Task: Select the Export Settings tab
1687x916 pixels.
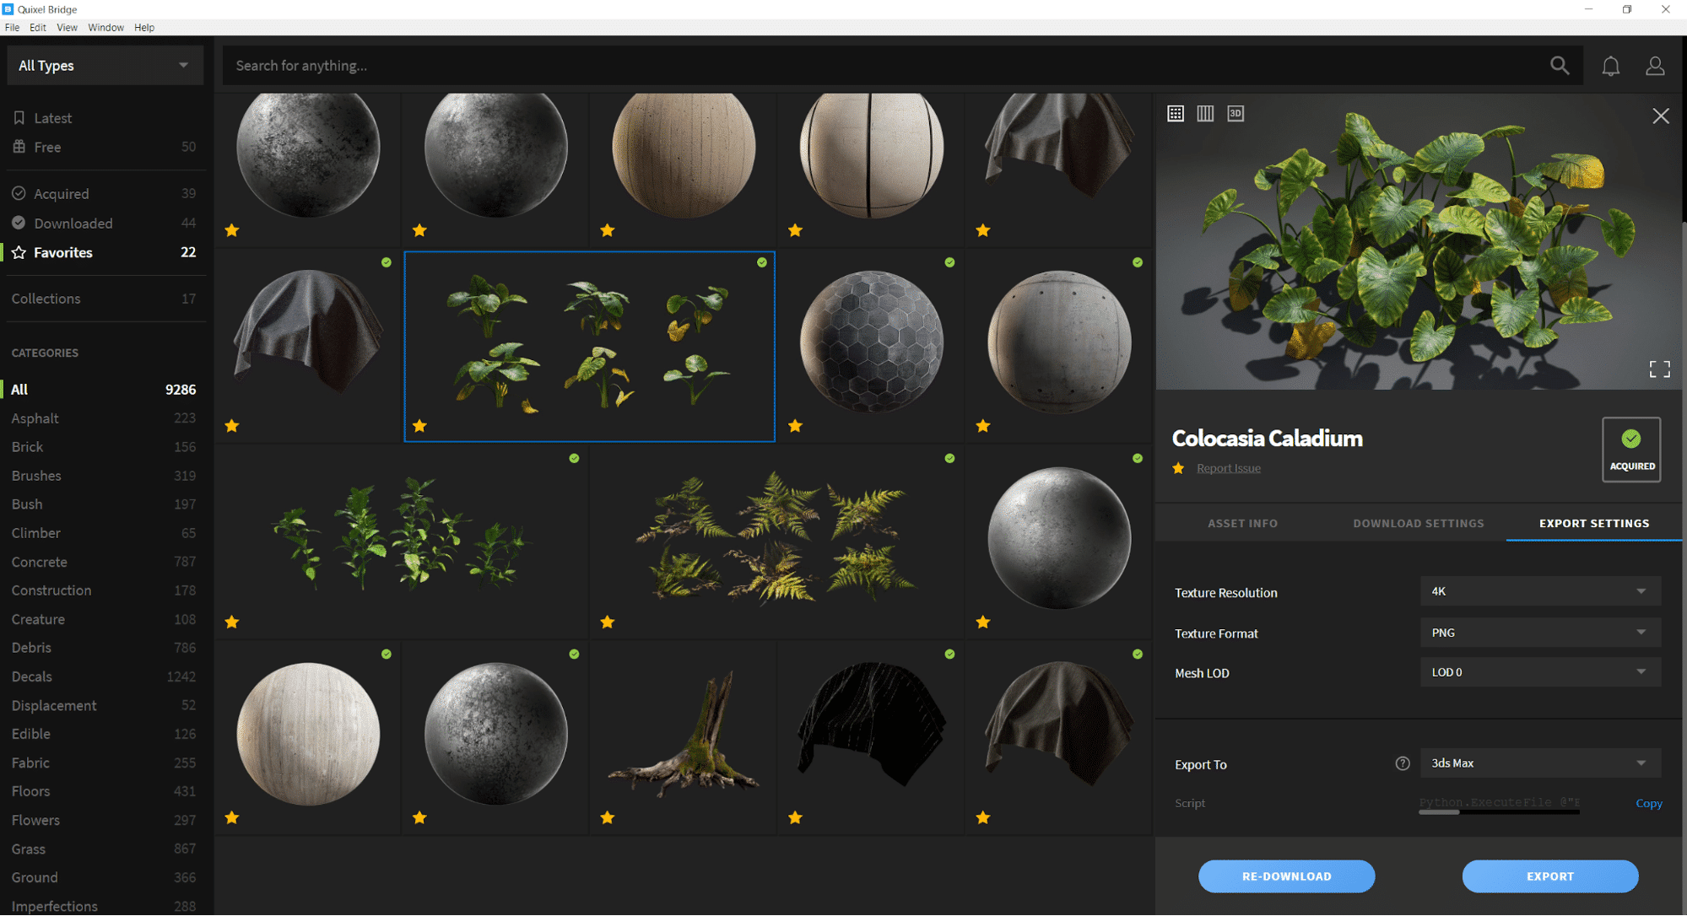Action: 1594,523
